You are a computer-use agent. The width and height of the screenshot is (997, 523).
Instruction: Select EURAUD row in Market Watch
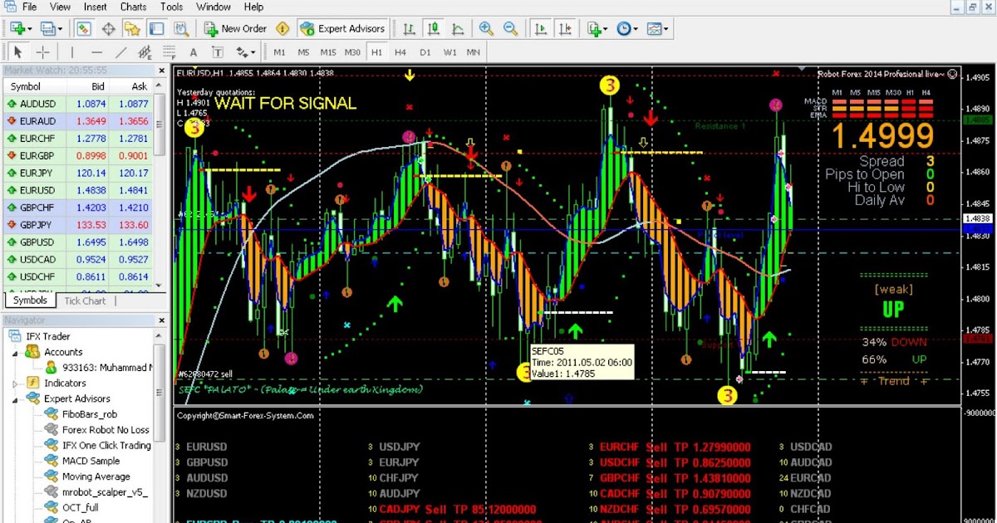[79, 121]
